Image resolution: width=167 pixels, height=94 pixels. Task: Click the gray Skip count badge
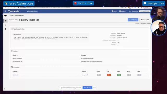click(x=139, y=75)
